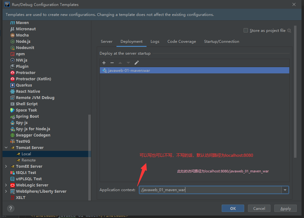Open help with the question mark icon

coord(11,208)
